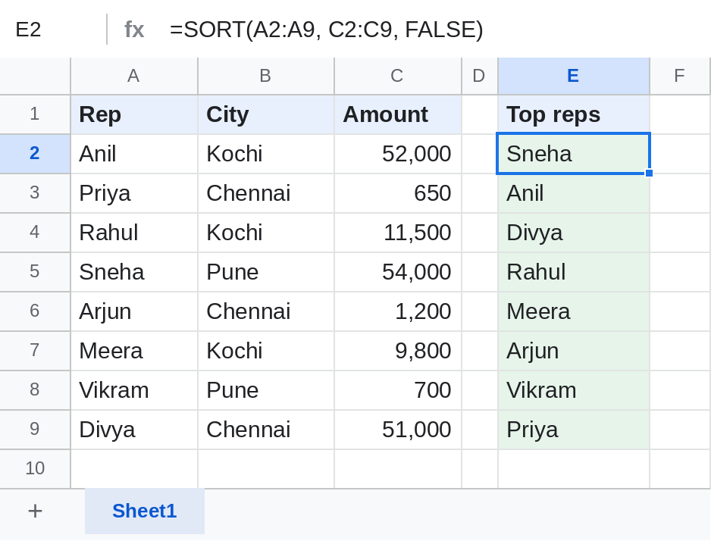Select column C header
711x541 pixels.
pos(398,76)
